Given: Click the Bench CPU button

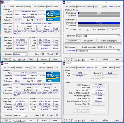Looking at the screenshot, I should (x=72, y=41).
